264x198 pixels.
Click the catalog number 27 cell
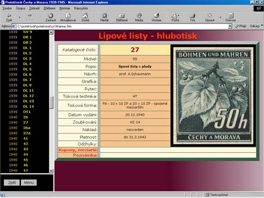(135, 49)
